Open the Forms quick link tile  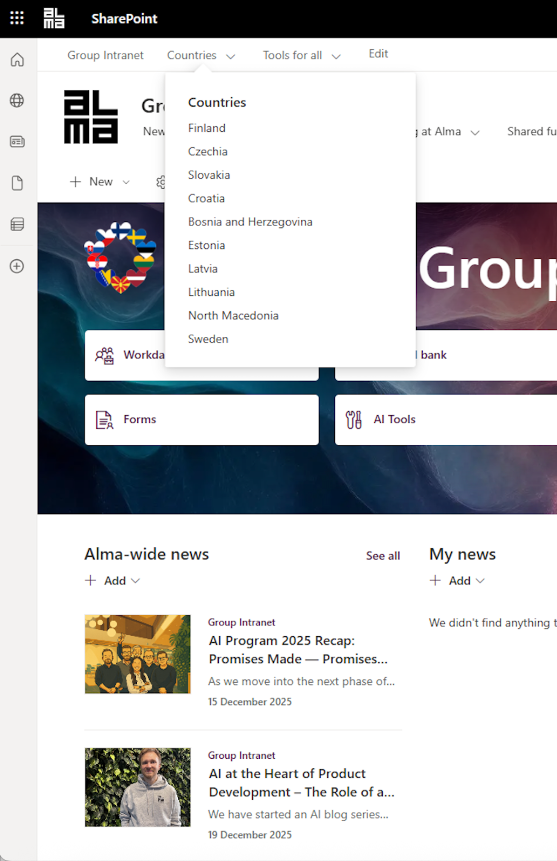(202, 420)
